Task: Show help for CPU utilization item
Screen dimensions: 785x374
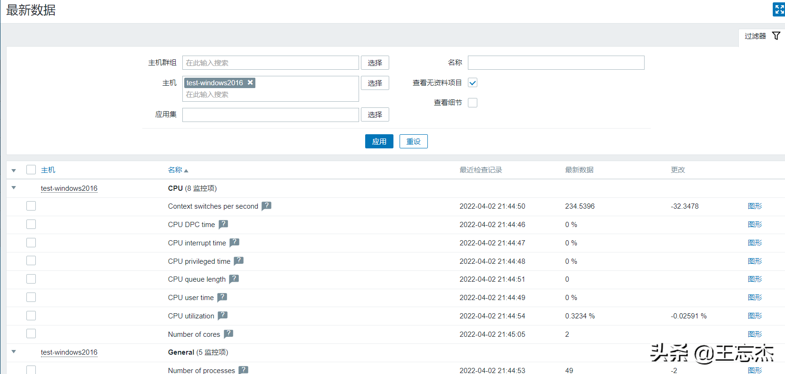Action: 222,316
